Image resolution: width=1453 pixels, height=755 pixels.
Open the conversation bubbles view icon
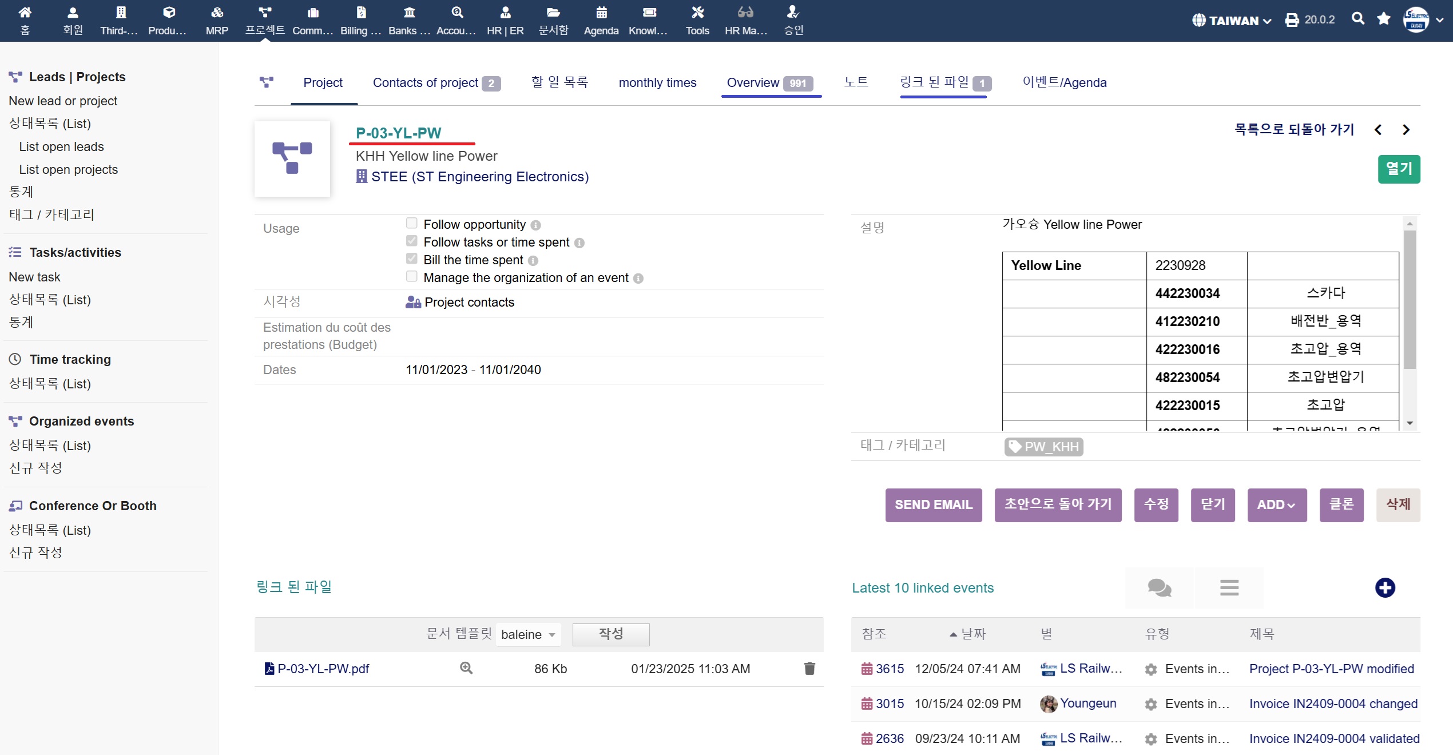(1159, 587)
